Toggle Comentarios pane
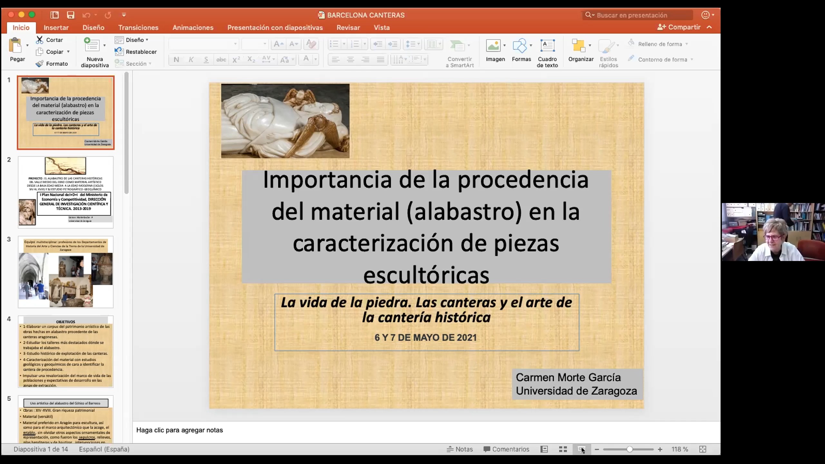Image resolution: width=825 pixels, height=464 pixels. tap(506, 449)
